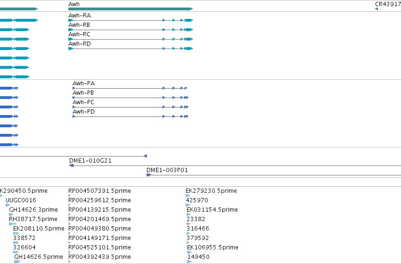Image resolution: width=401 pixels, height=264 pixels.
Task: Click the GH14626.3prime EST label
Action: click(33, 210)
